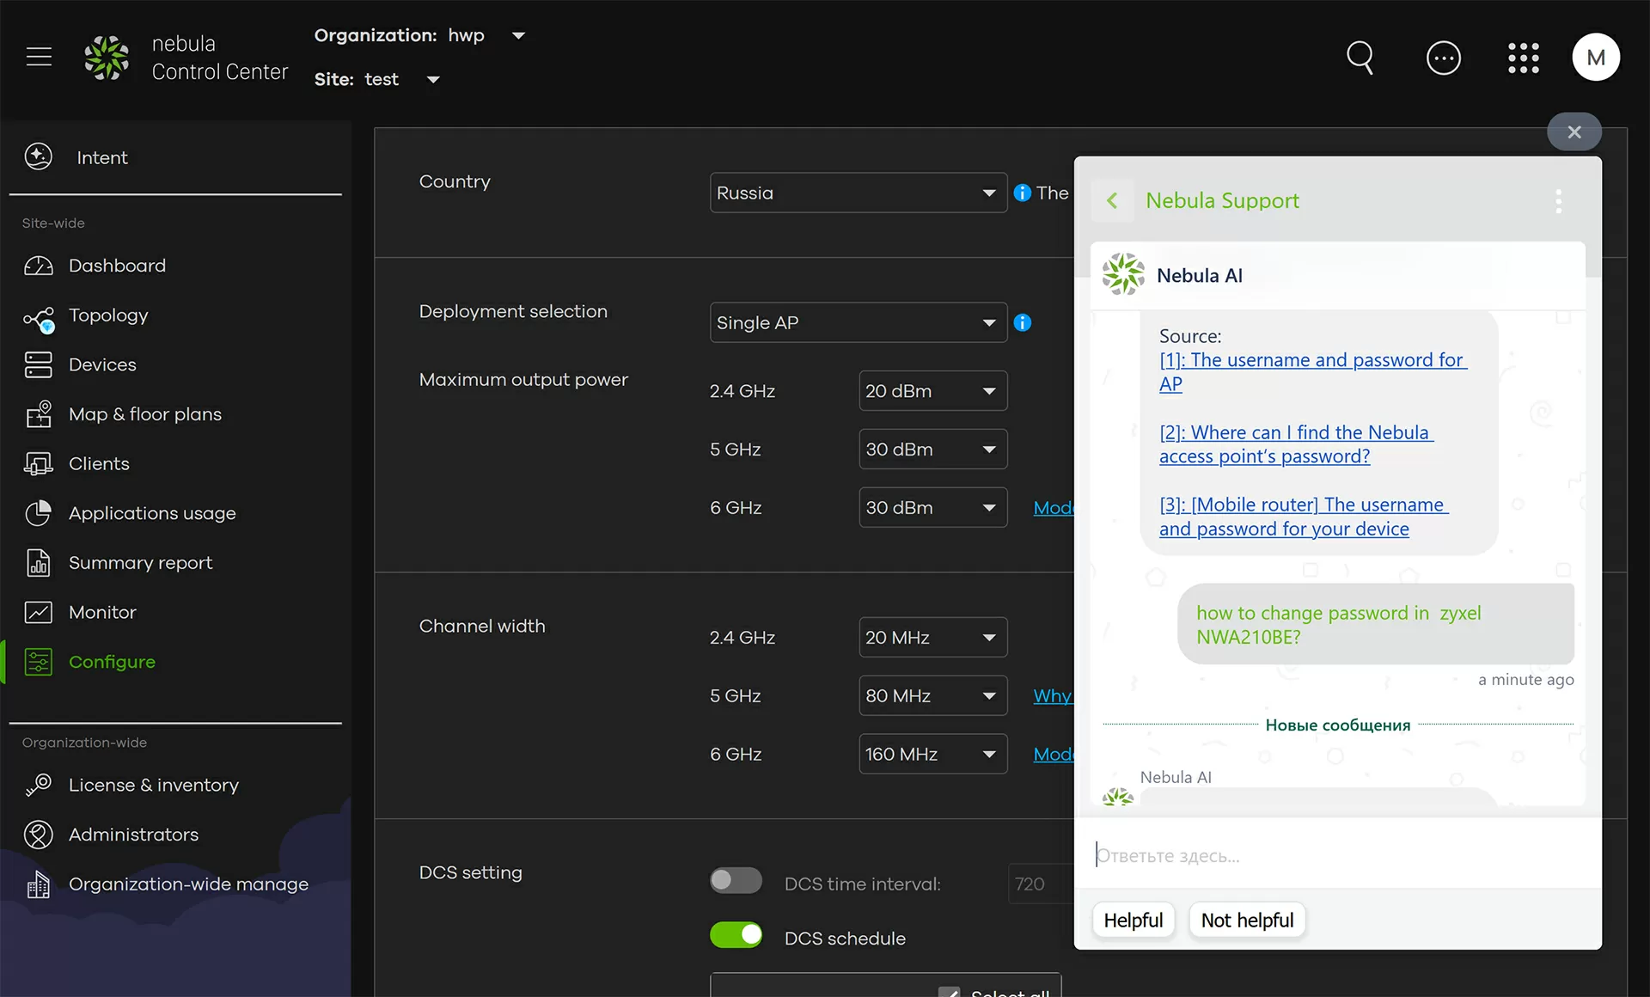Click the Nebula AI chat header
1650x997 pixels.
click(1337, 275)
